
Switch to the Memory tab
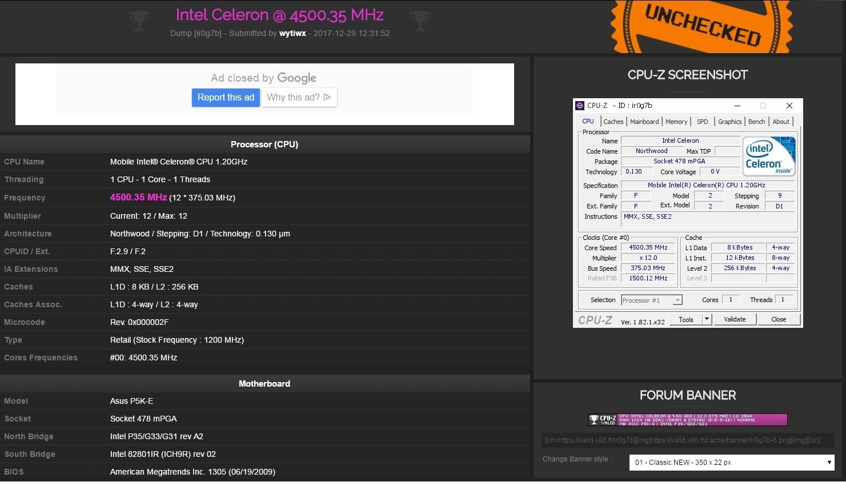[x=676, y=122]
